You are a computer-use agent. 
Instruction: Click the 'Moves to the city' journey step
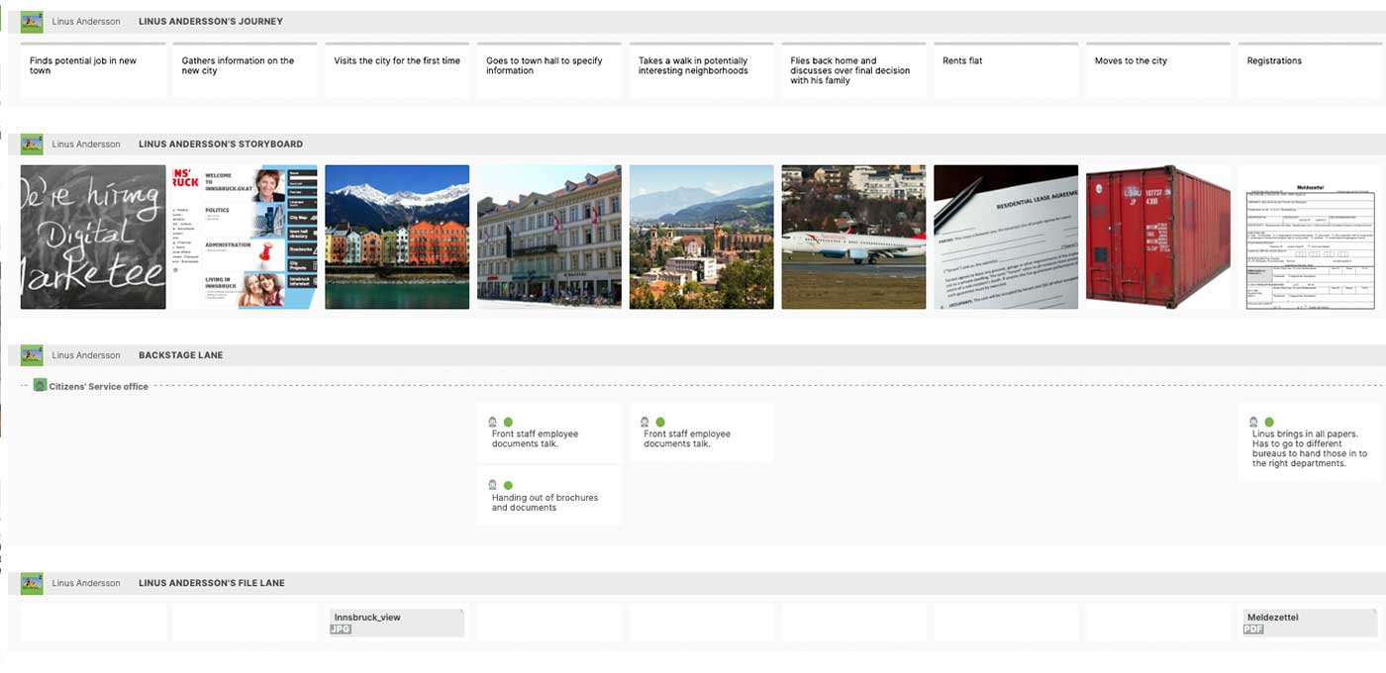1158,70
